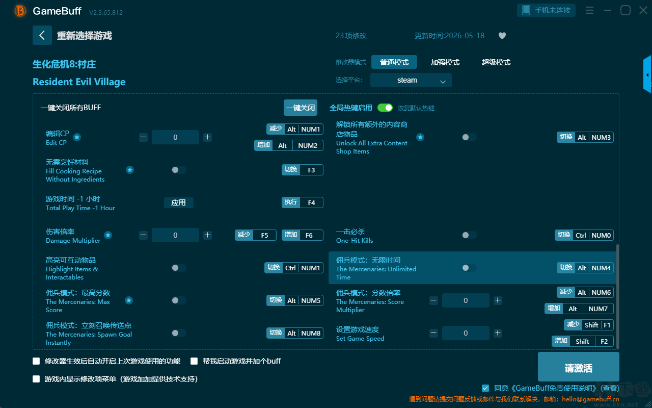
Task: Go back with the arrow next to 重新选择游戏
Action: click(42, 35)
